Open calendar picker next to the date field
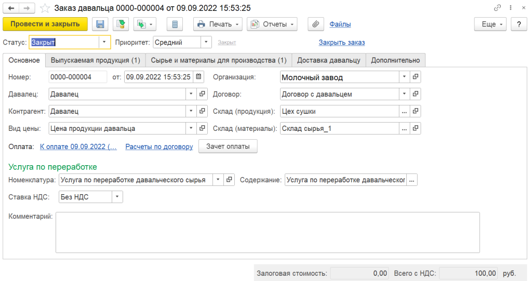 click(198, 77)
